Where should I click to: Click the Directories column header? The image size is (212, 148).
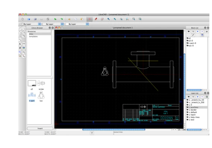tap(39, 31)
